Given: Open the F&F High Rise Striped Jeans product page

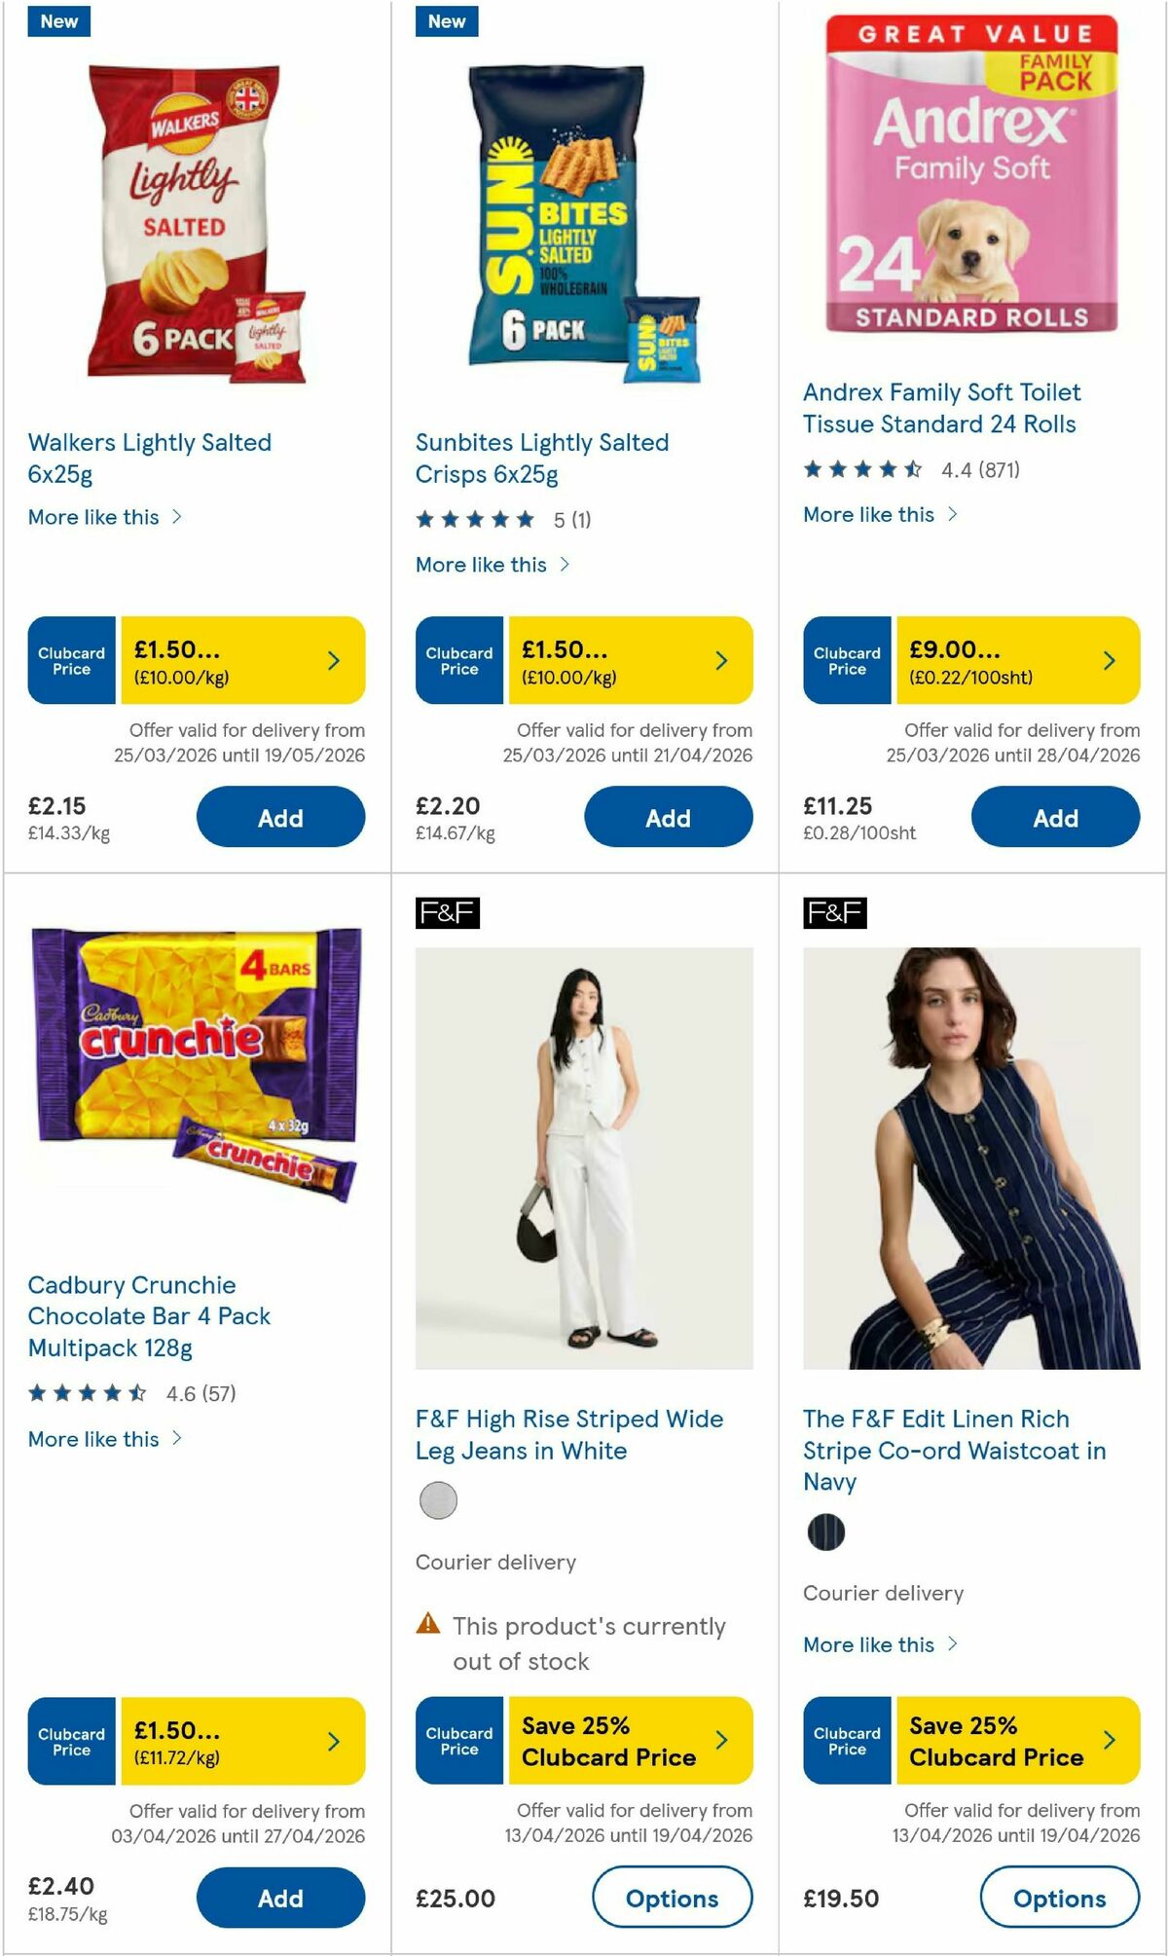Looking at the screenshot, I should (x=569, y=1434).
